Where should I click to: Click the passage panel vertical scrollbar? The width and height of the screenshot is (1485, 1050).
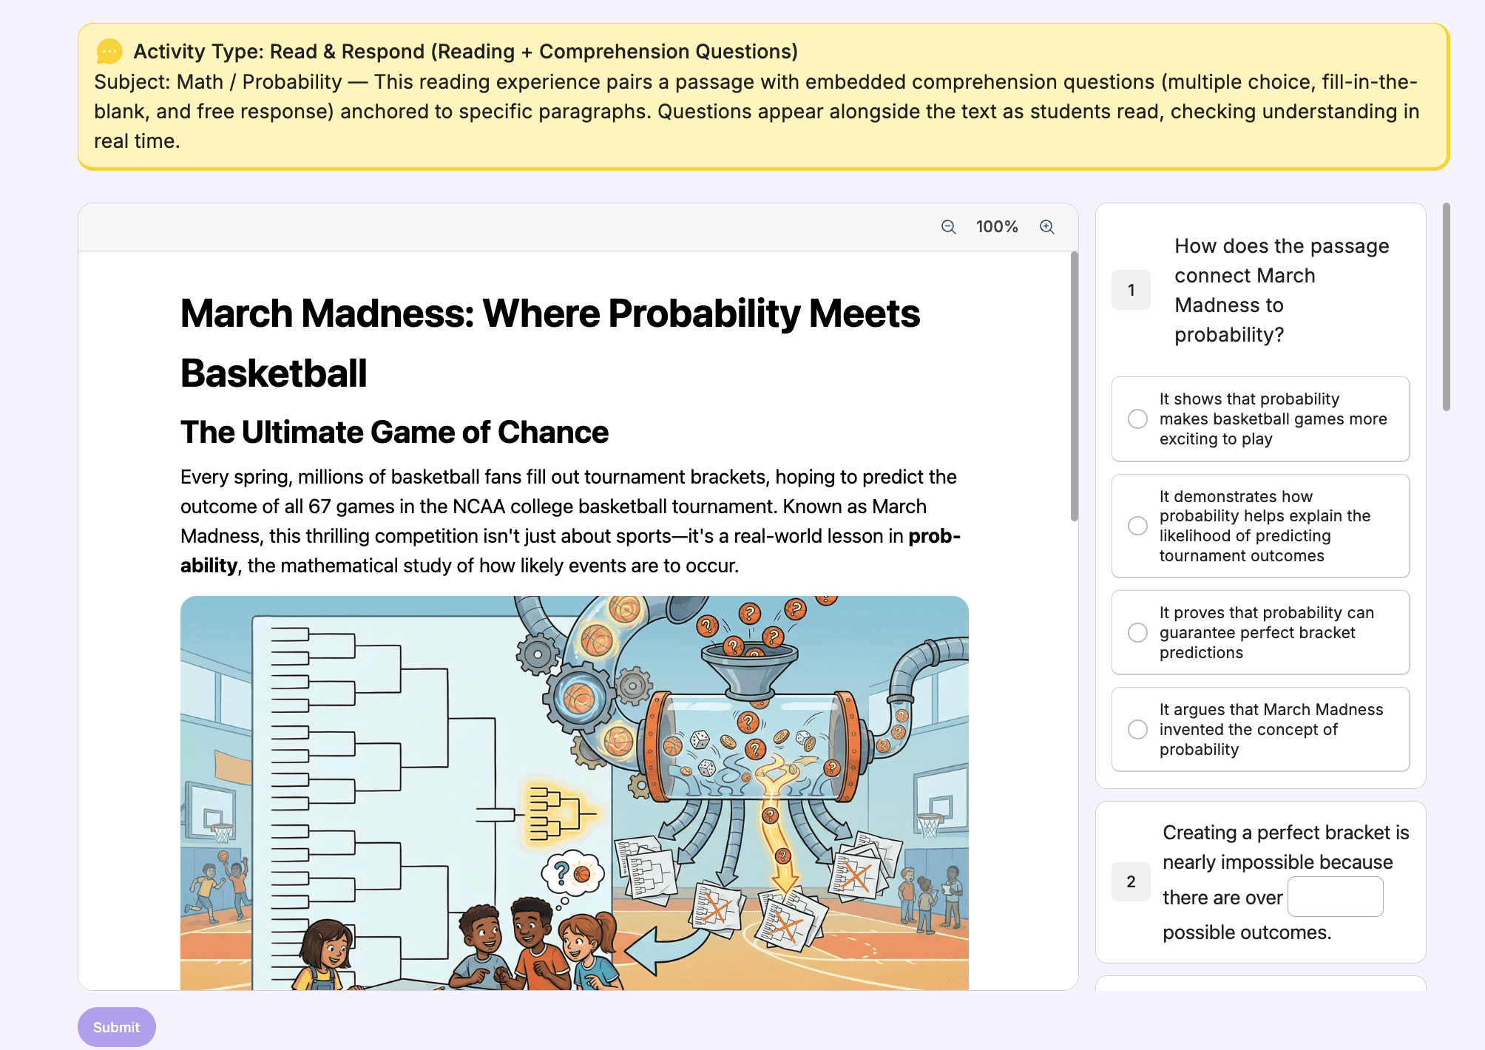[x=1074, y=386]
